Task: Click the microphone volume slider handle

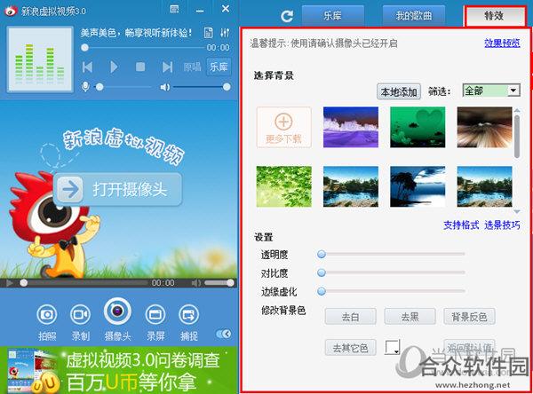Action: click(99, 87)
